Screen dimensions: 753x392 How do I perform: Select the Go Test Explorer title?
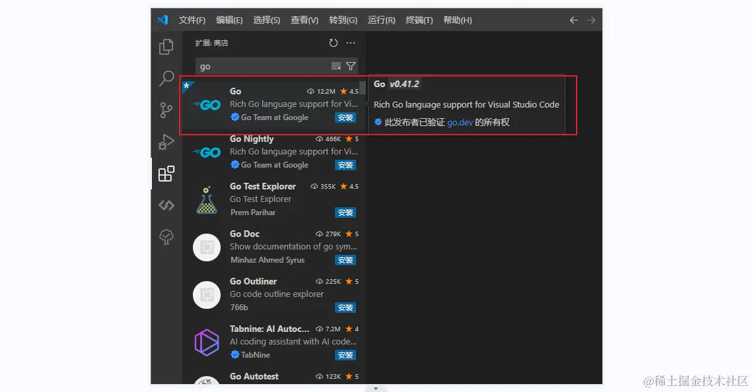coord(263,186)
